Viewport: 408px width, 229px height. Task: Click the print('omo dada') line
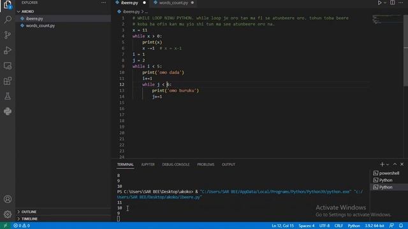[163, 73]
